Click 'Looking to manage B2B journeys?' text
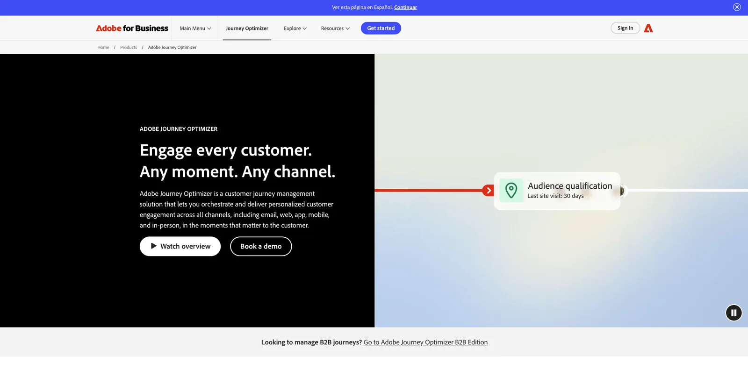The width and height of the screenshot is (748, 384). (x=311, y=342)
